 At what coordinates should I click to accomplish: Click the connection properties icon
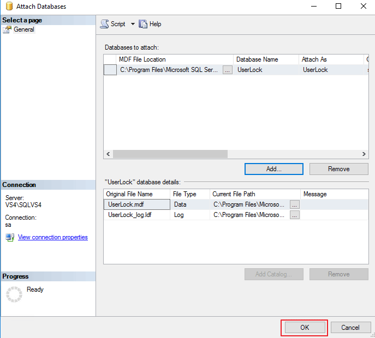10,238
